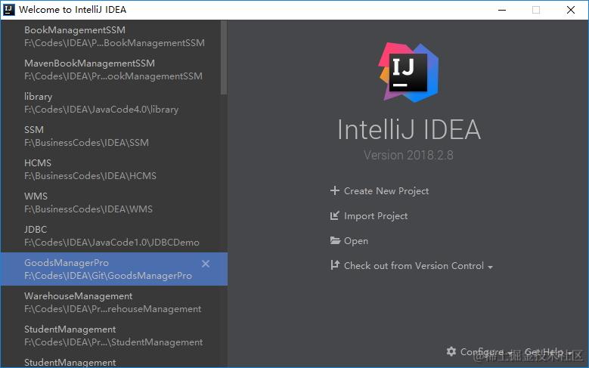Click the folder icon beside Open
The width and height of the screenshot is (589, 368).
335,241
